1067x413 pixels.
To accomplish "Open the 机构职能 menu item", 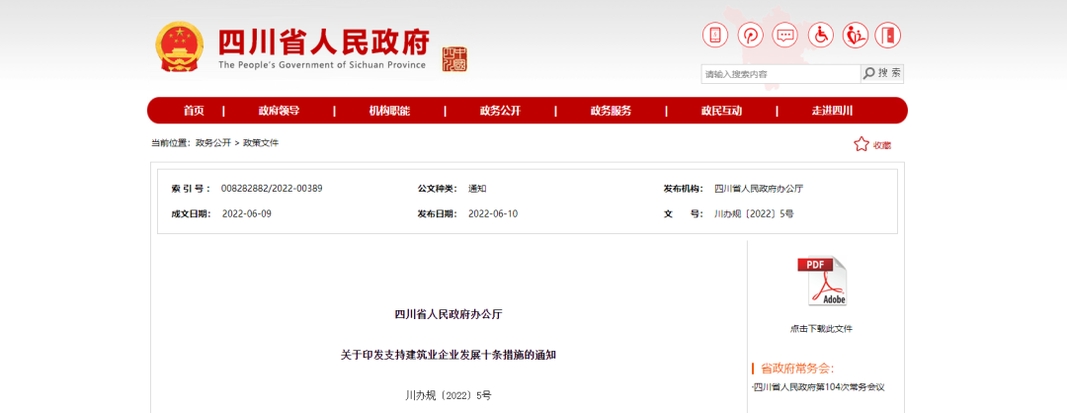I will 390,111.
